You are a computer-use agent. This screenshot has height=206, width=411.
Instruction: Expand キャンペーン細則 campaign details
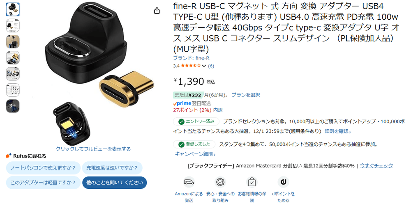195,154
